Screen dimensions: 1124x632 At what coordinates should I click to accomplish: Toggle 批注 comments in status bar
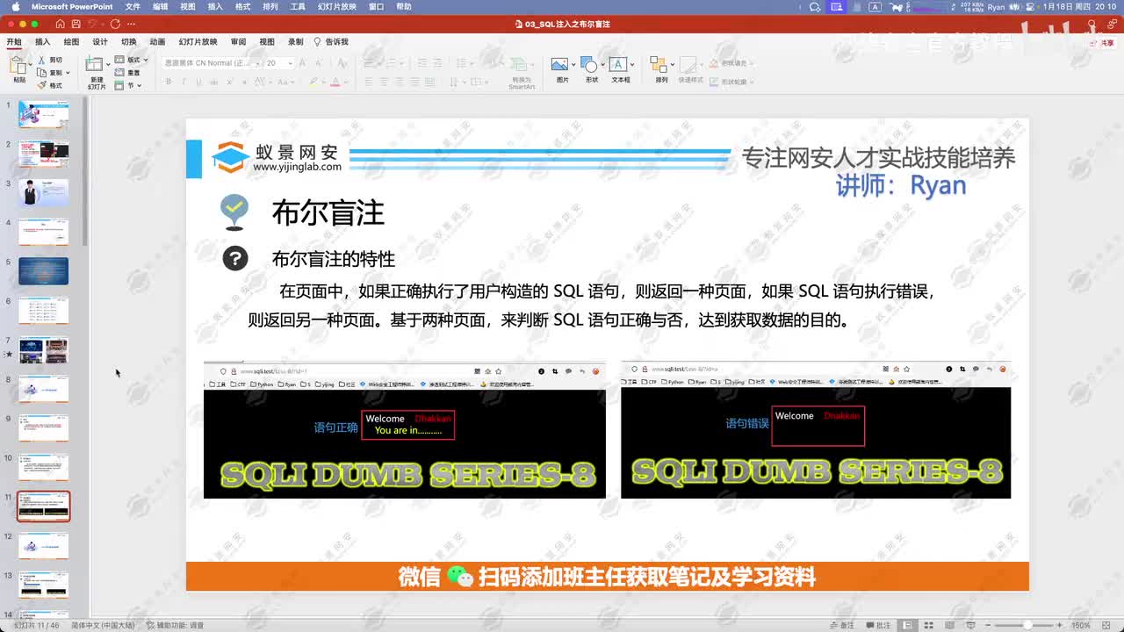pyautogui.click(x=879, y=625)
